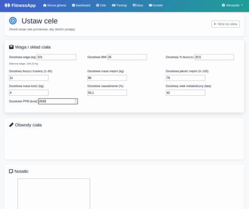This screenshot has width=249, height=209.
Task: Click the Docelowy tłuszcz trzewny (1–60) label
Action: [x=31, y=71]
